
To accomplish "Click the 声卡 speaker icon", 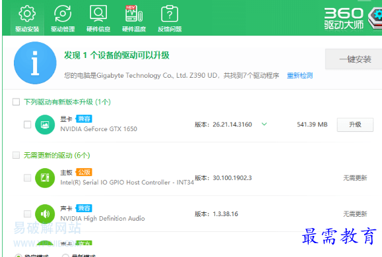I will pyautogui.click(x=45, y=214).
